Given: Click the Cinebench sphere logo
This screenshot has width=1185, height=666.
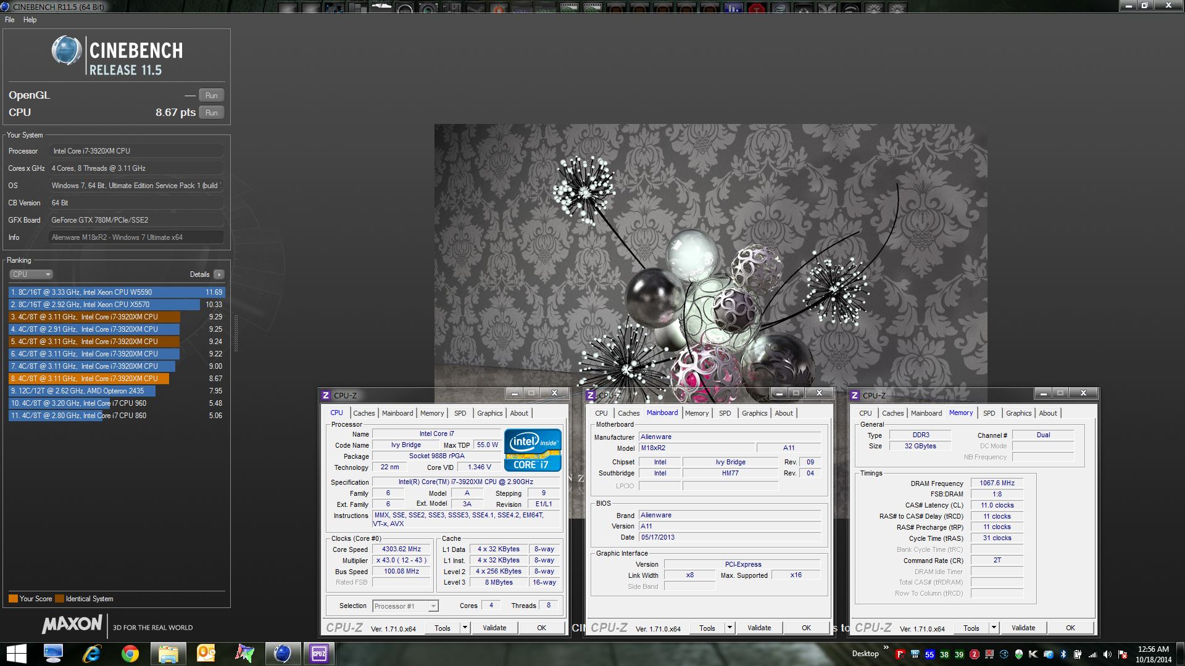Looking at the screenshot, I should coord(66,51).
